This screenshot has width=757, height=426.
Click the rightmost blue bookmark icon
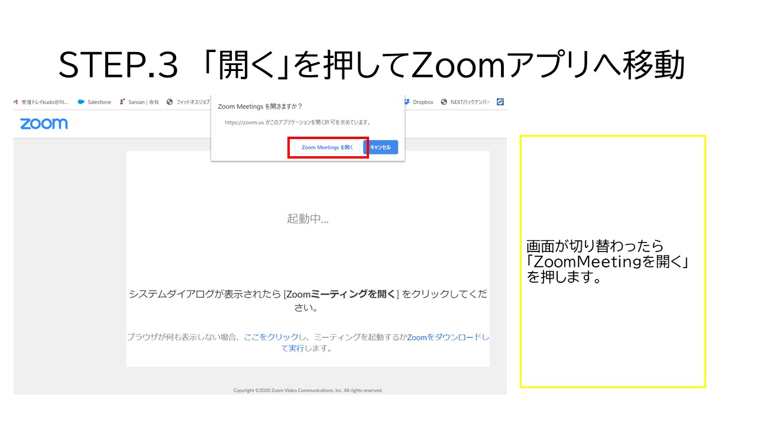click(500, 102)
